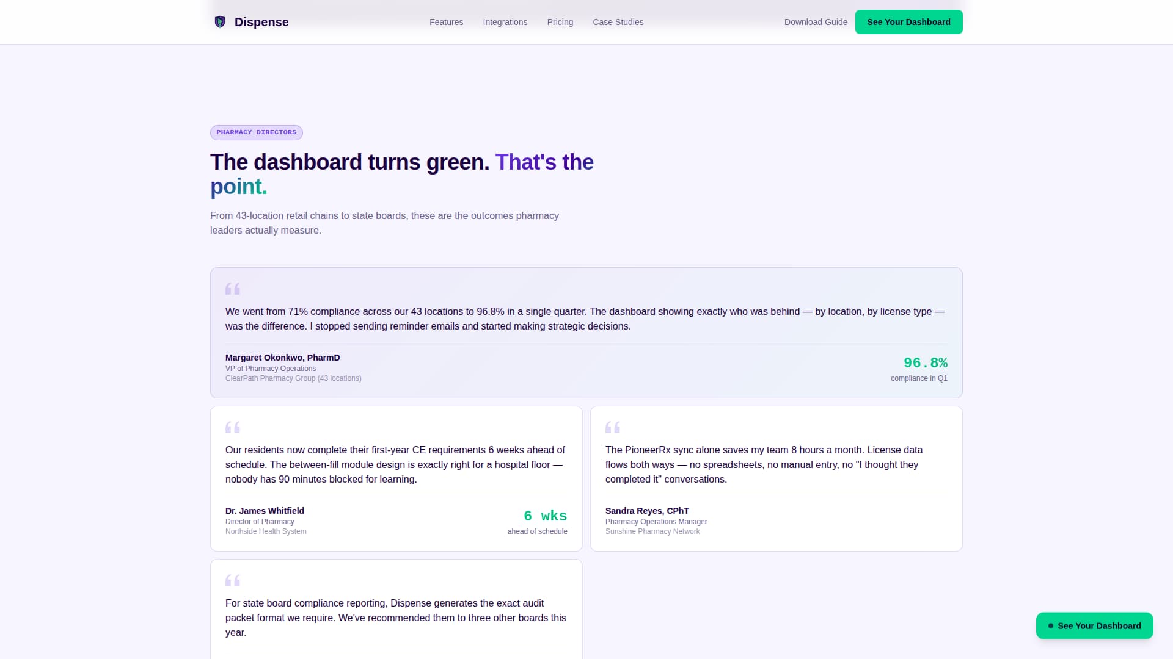
Task: Click the name Sandra Reyes, CPhT
Action: click(647, 511)
